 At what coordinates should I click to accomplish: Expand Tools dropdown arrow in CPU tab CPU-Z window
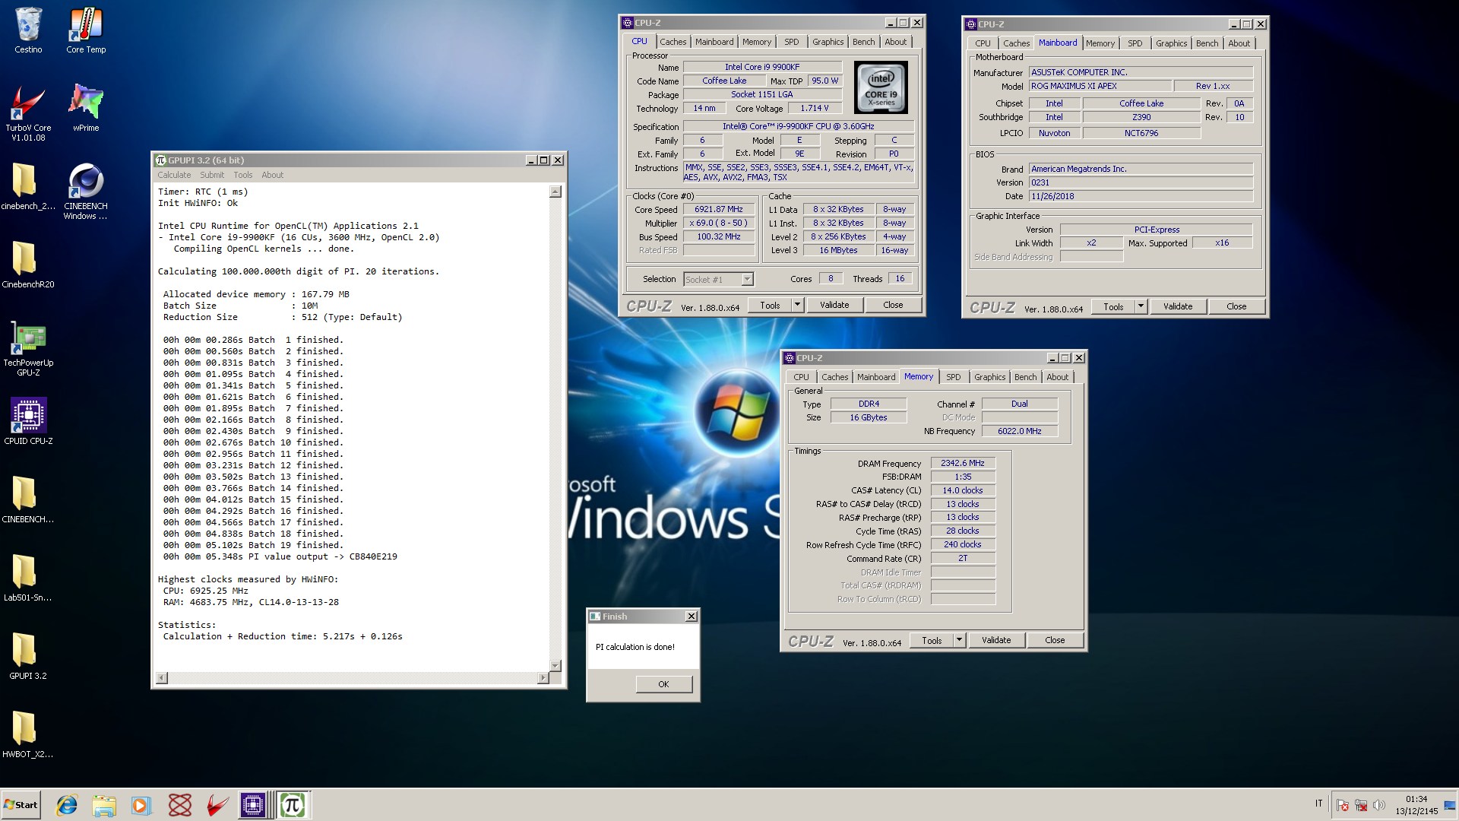tap(797, 305)
